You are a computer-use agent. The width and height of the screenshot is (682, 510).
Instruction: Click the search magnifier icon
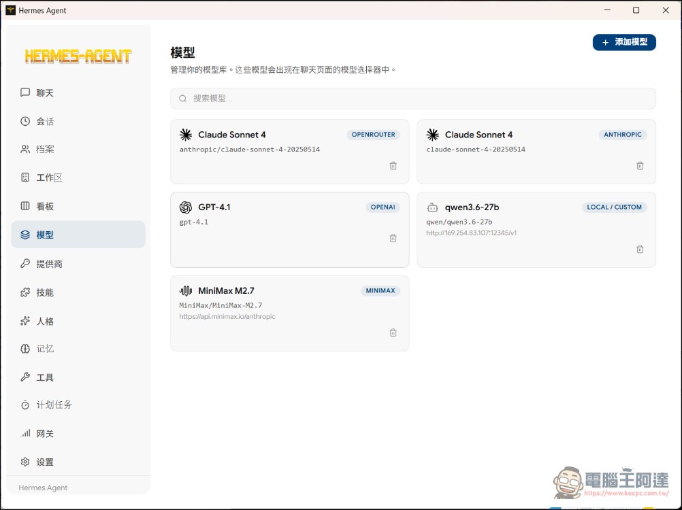183,99
